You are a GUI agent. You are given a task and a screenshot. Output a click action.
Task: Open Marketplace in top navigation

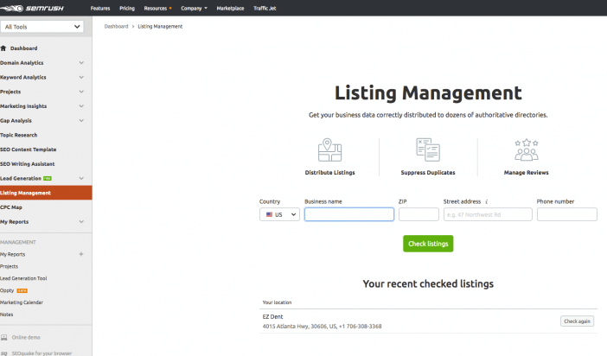pyautogui.click(x=230, y=8)
